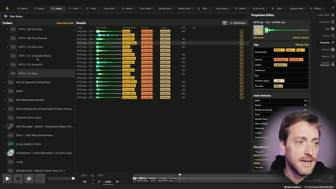This screenshot has width=336, height=189.
Task: Remove the WAV format tag
Action: tap(281, 86)
